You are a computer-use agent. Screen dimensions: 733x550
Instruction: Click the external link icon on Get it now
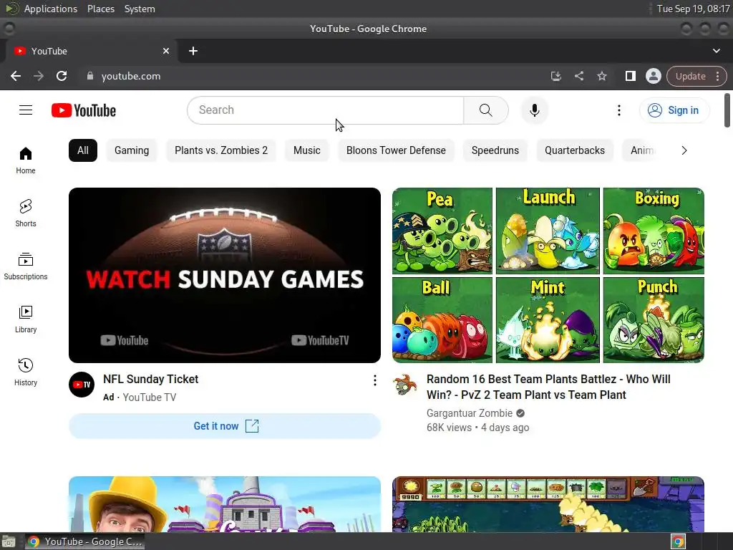tap(252, 426)
